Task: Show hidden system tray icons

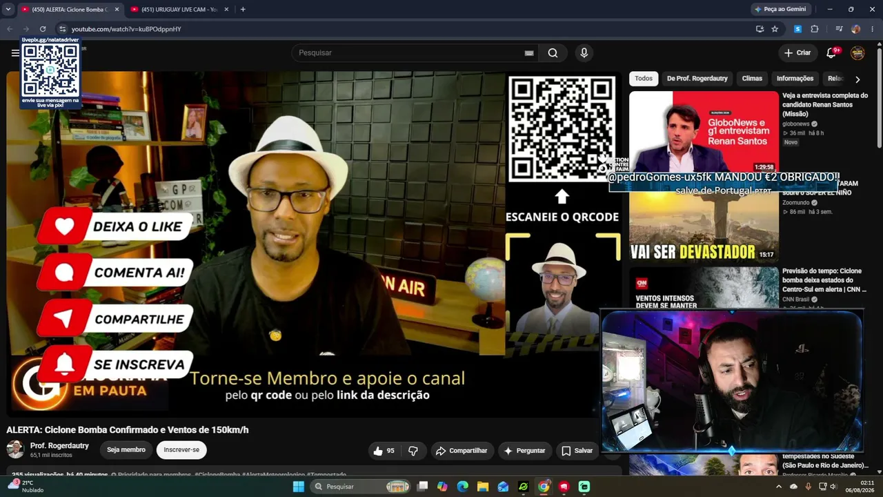Action: click(779, 487)
